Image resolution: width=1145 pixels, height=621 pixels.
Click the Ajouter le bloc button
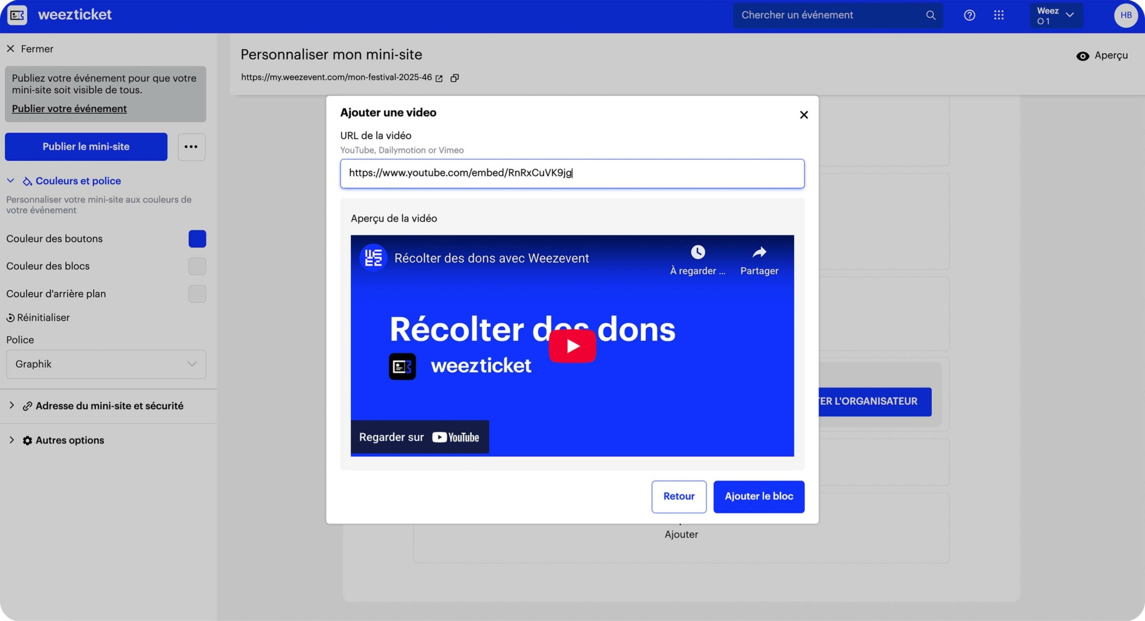[x=759, y=496]
